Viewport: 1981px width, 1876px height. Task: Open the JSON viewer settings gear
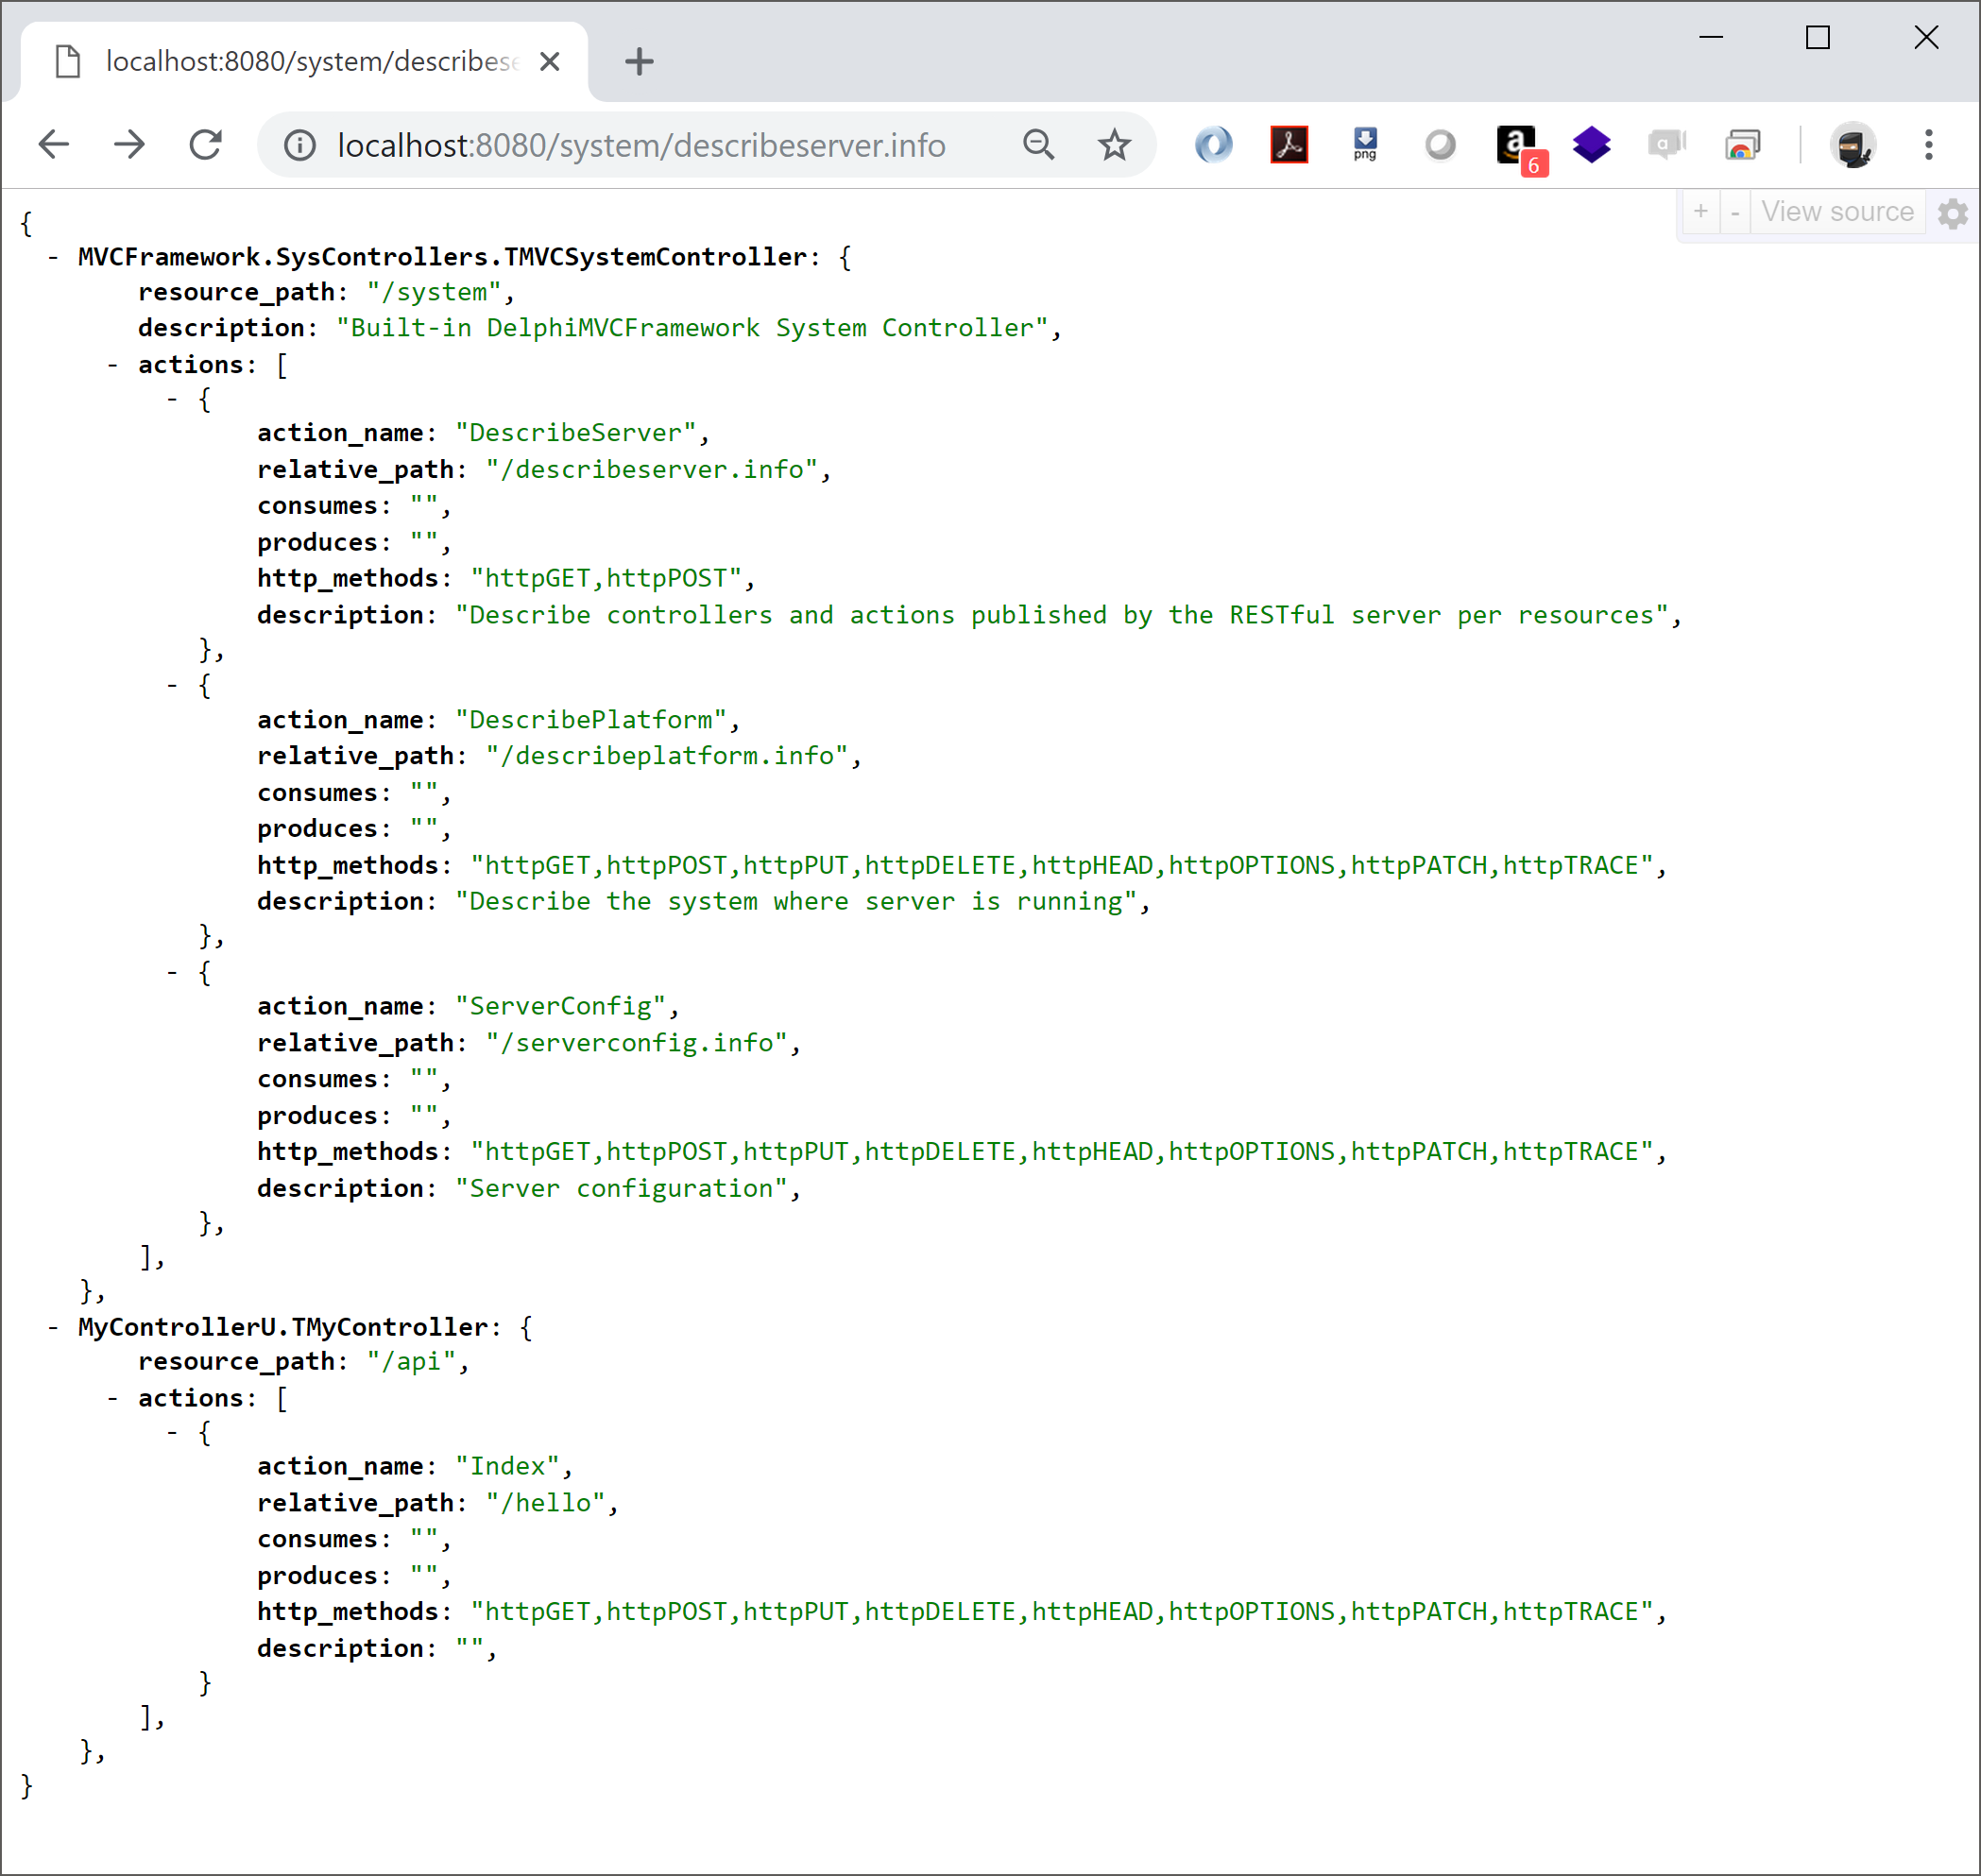tap(1952, 212)
